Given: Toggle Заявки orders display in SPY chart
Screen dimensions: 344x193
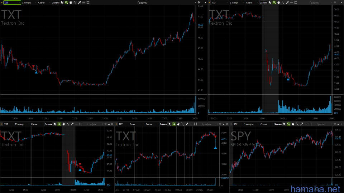Looking at the screenshot, I should tap(278, 124).
